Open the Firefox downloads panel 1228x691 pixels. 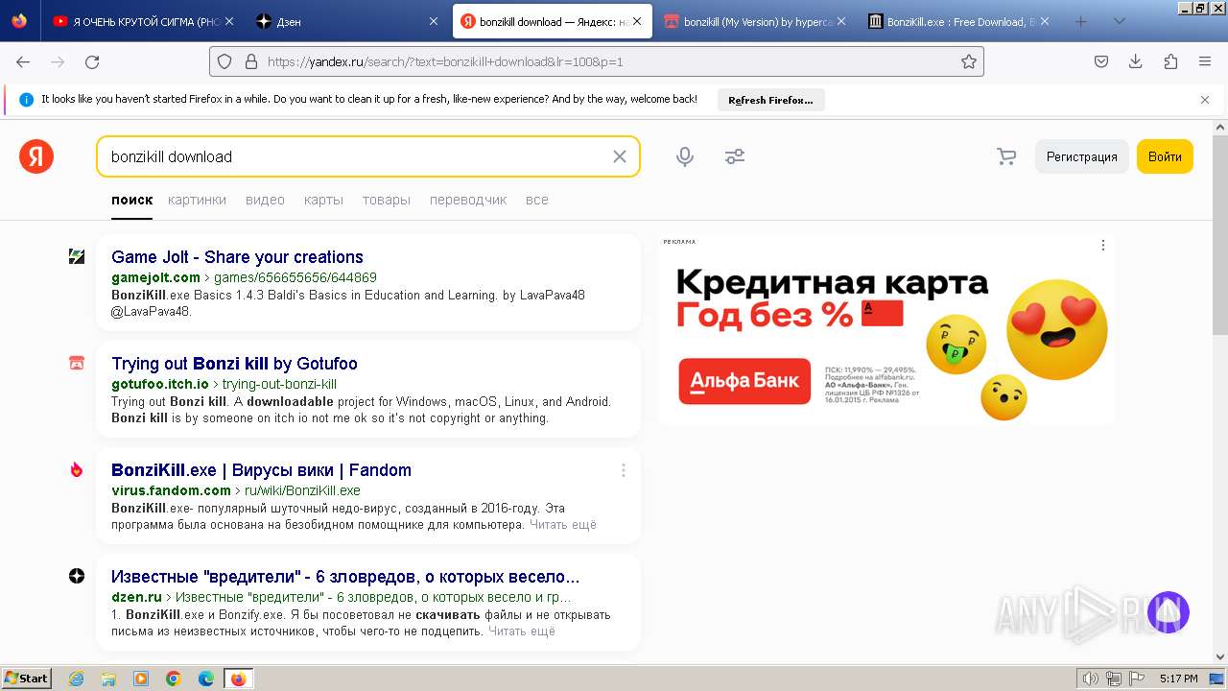(1136, 61)
